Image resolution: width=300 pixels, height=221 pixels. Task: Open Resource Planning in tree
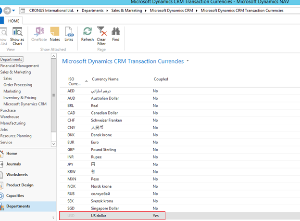point(16,136)
